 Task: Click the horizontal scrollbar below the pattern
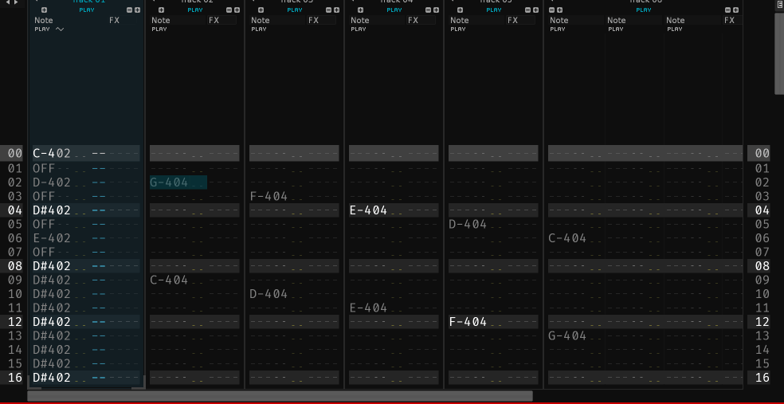pos(279,396)
